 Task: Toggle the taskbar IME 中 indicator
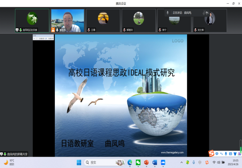(x=200, y=162)
